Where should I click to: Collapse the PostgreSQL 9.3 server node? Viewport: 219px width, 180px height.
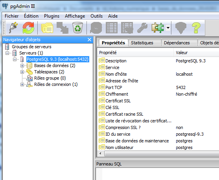15,59
